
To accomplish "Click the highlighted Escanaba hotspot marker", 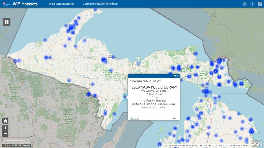I will (x=125, y=97).
